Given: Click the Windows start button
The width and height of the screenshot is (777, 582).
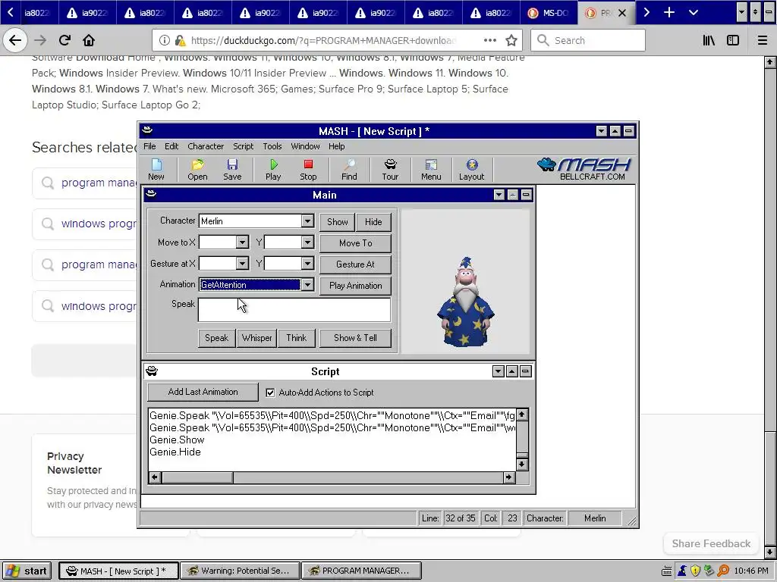Looking at the screenshot, I should [28, 571].
